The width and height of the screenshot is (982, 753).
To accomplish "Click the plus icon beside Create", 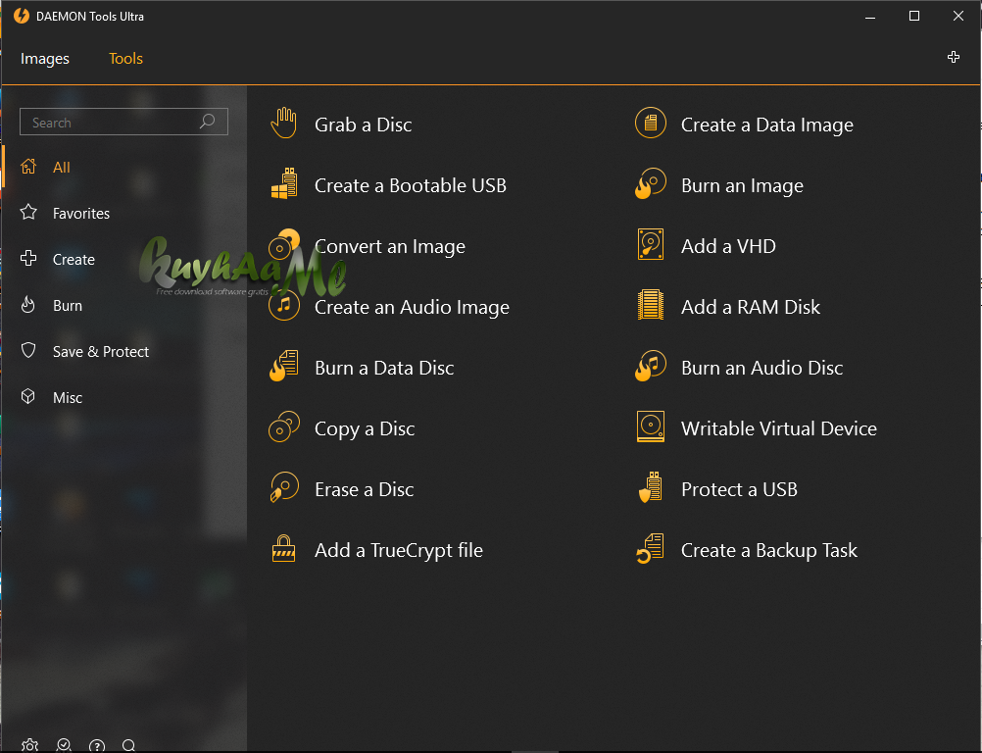I will click(28, 258).
